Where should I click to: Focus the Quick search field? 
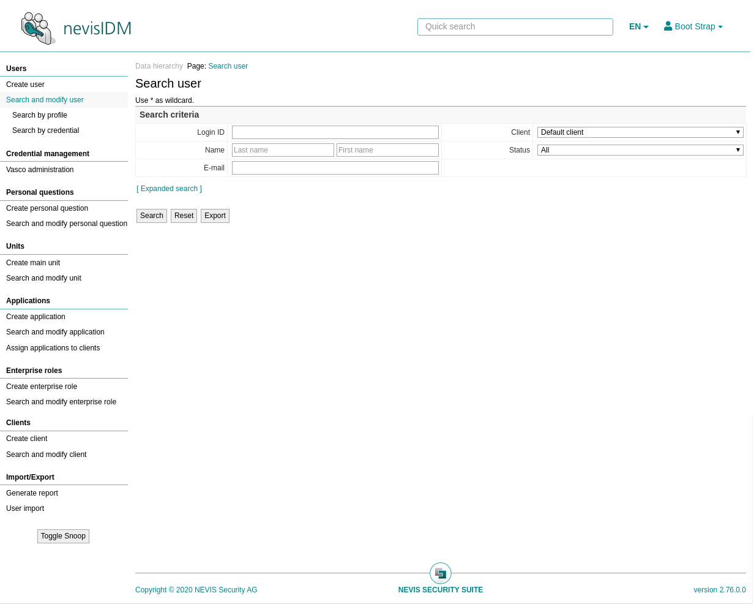(x=515, y=27)
